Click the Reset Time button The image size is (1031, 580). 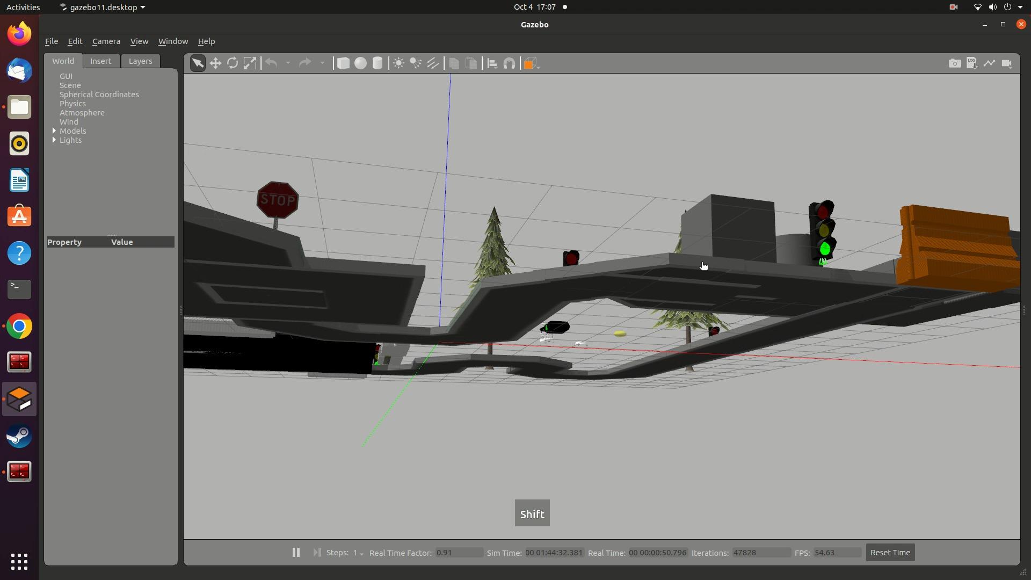click(x=890, y=552)
